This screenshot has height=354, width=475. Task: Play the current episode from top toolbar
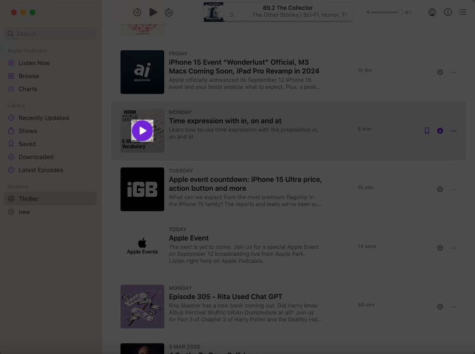pyautogui.click(x=153, y=13)
